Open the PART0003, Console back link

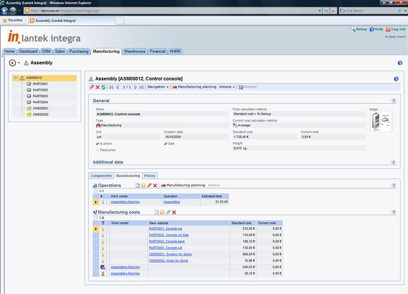tap(167, 241)
